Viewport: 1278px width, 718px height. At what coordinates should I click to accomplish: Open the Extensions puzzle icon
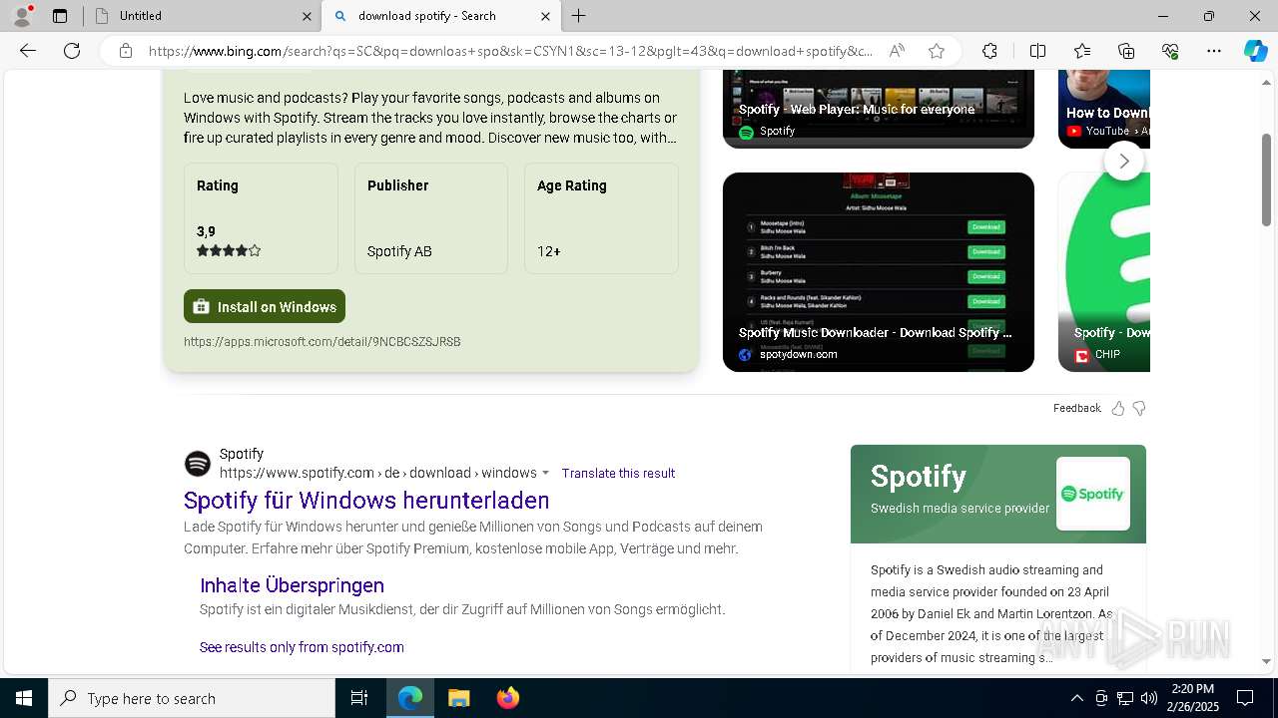click(989, 51)
